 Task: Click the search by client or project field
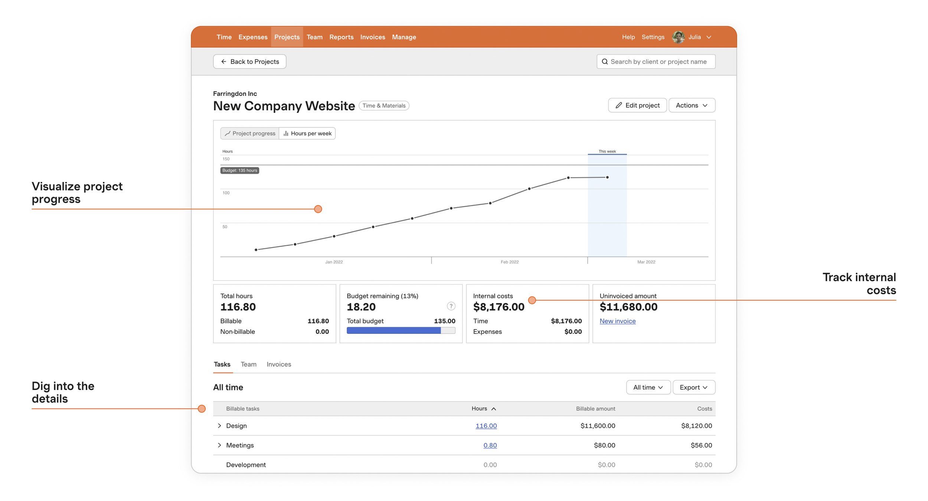pos(659,61)
